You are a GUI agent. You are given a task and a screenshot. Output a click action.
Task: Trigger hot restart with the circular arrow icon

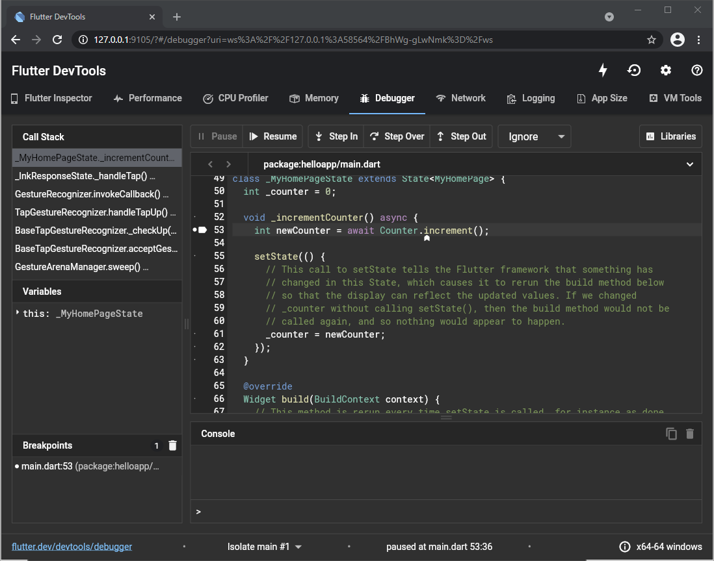click(x=634, y=70)
